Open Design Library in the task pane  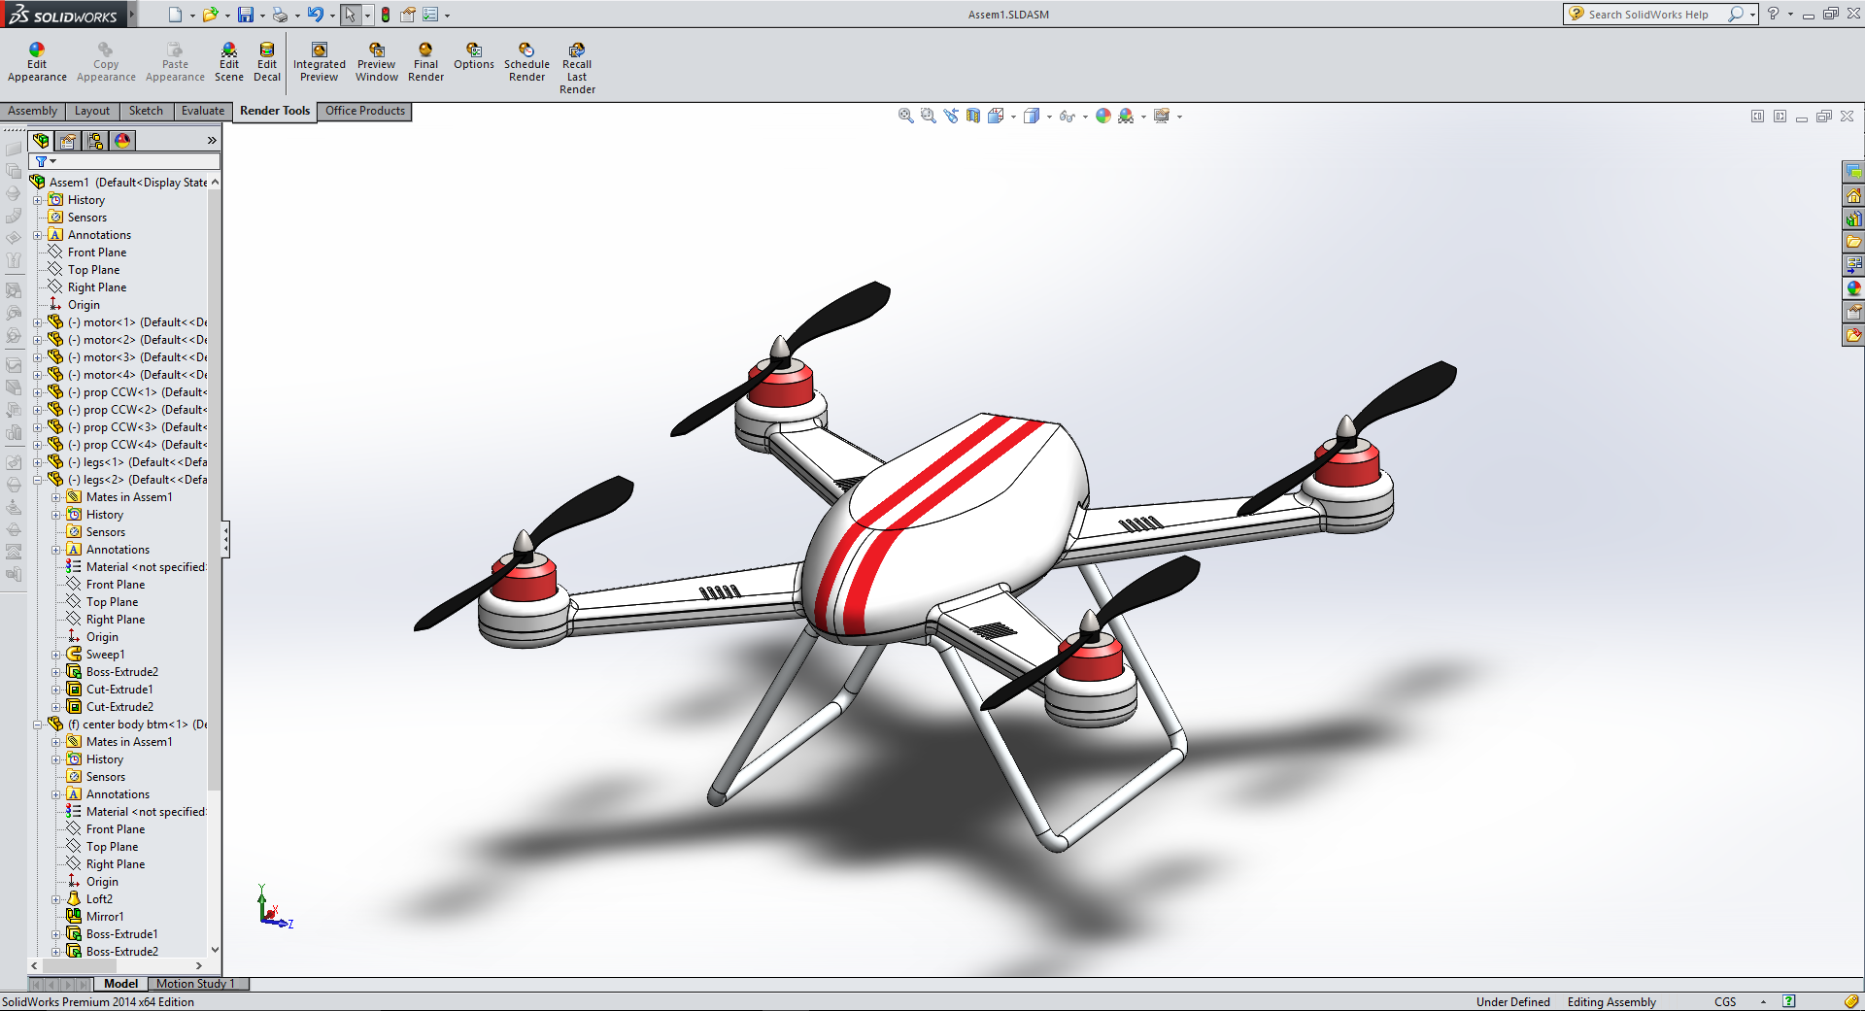click(1853, 219)
